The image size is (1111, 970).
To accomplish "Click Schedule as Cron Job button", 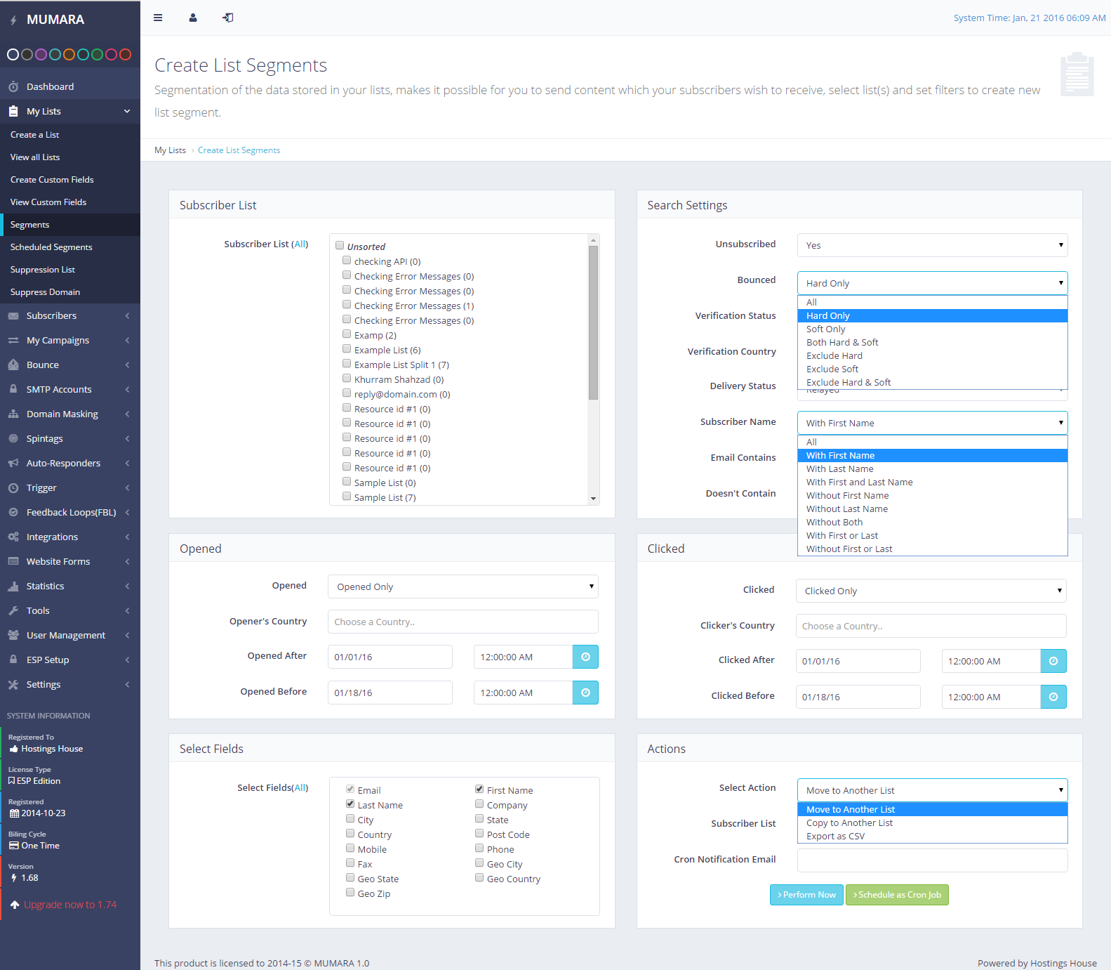I will click(897, 895).
